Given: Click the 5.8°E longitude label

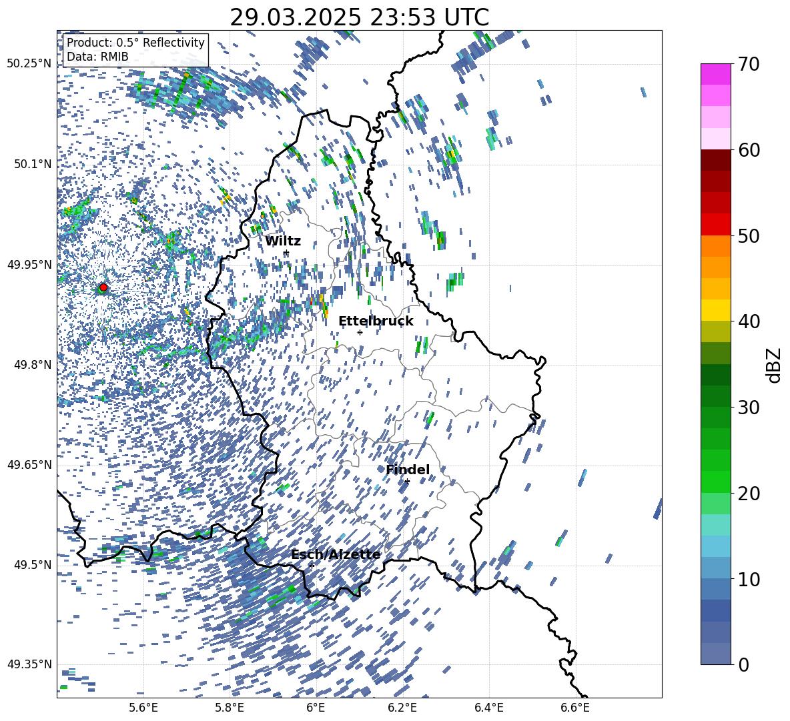Looking at the screenshot, I should pos(230,708).
